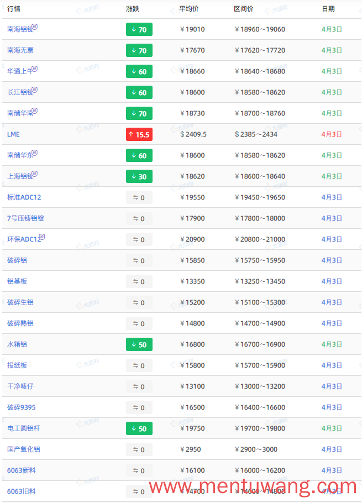Select price range ¥13250~13450
This screenshot has width=362, height=503.
260,281
